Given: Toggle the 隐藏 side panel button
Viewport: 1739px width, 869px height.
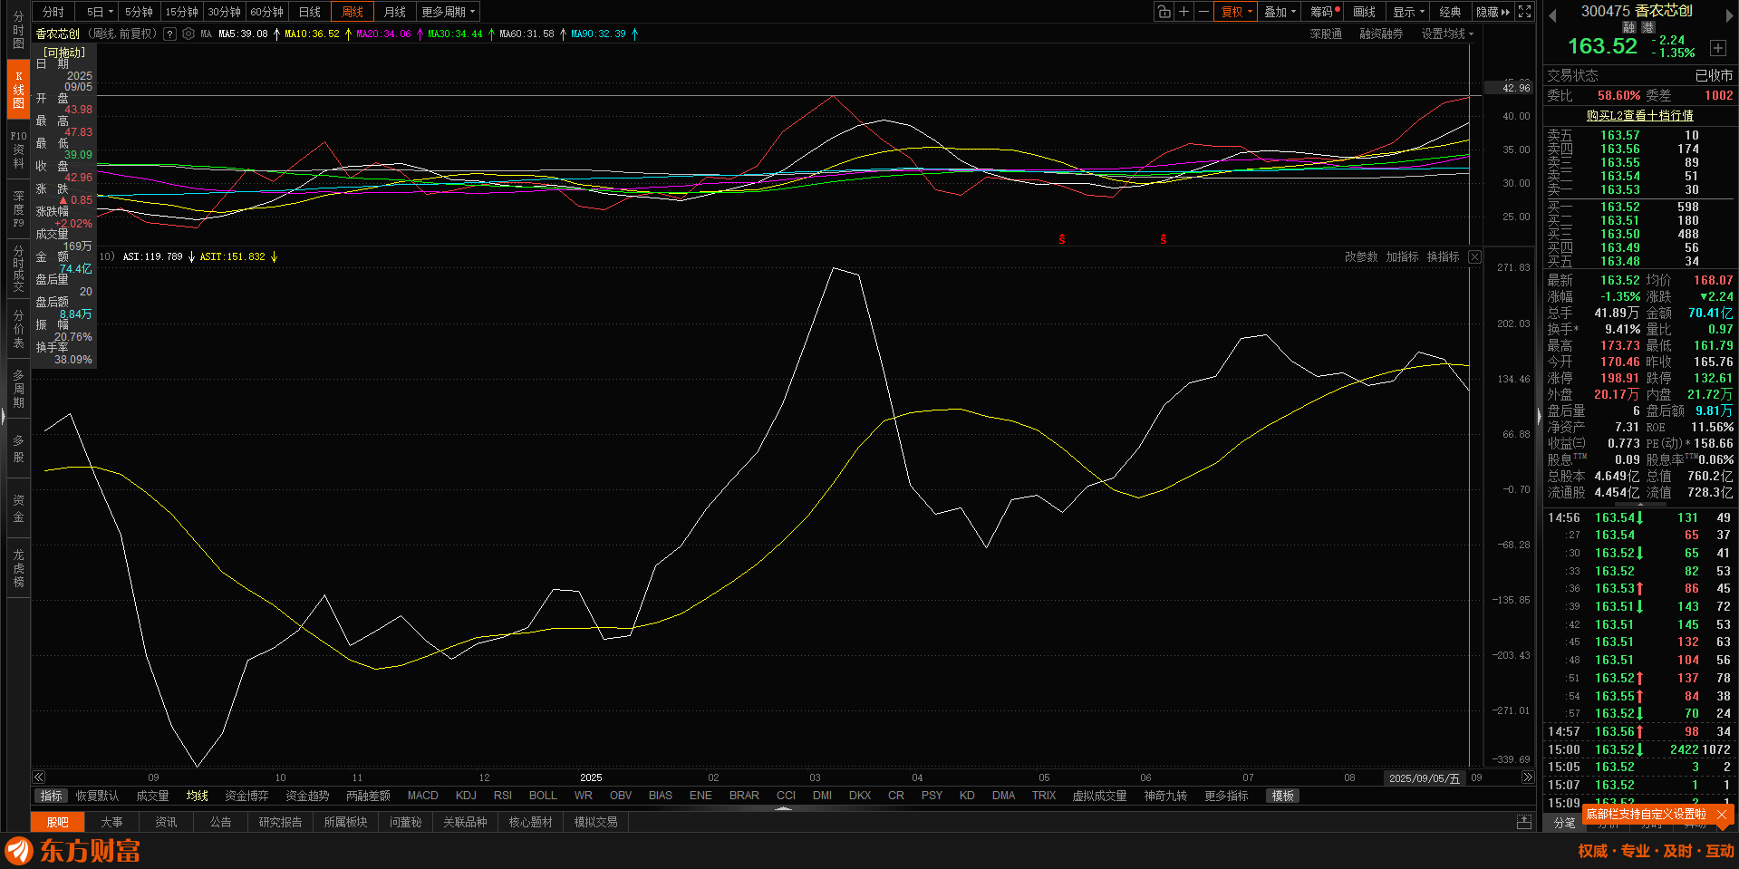Looking at the screenshot, I should click(x=1493, y=12).
